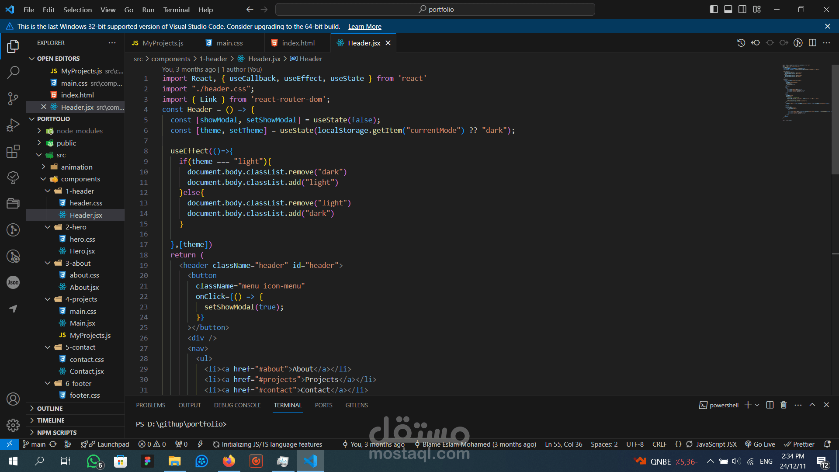
Task: Open the Search view in activity bar
Action: [x=13, y=73]
